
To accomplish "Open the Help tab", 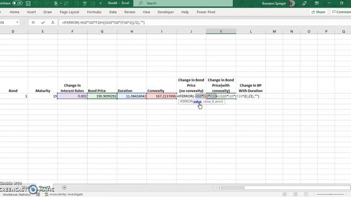I will [185, 12].
